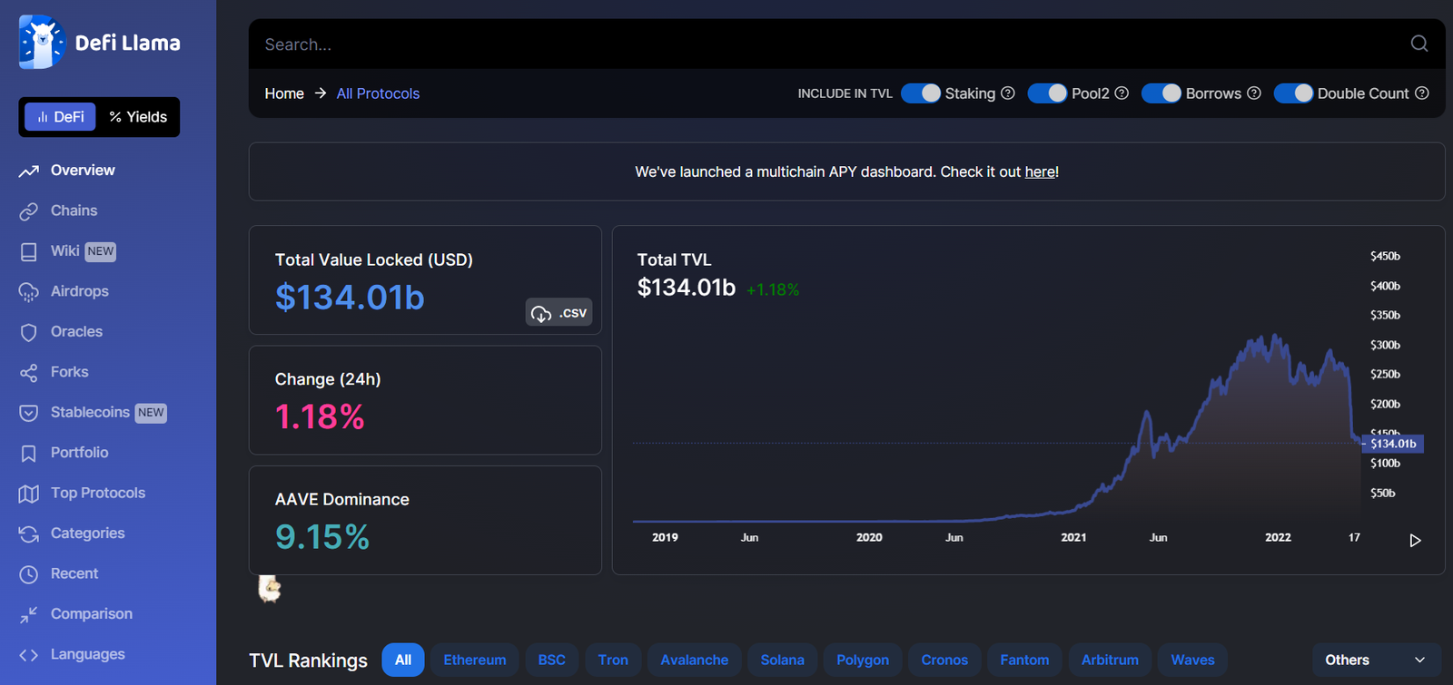This screenshot has width=1453, height=685.
Task: Open the Others chains dropdown
Action: click(1377, 660)
